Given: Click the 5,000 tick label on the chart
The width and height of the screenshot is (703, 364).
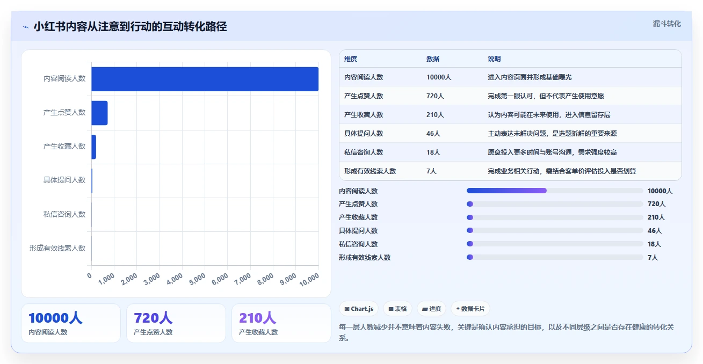Looking at the screenshot, I should click(x=197, y=279).
